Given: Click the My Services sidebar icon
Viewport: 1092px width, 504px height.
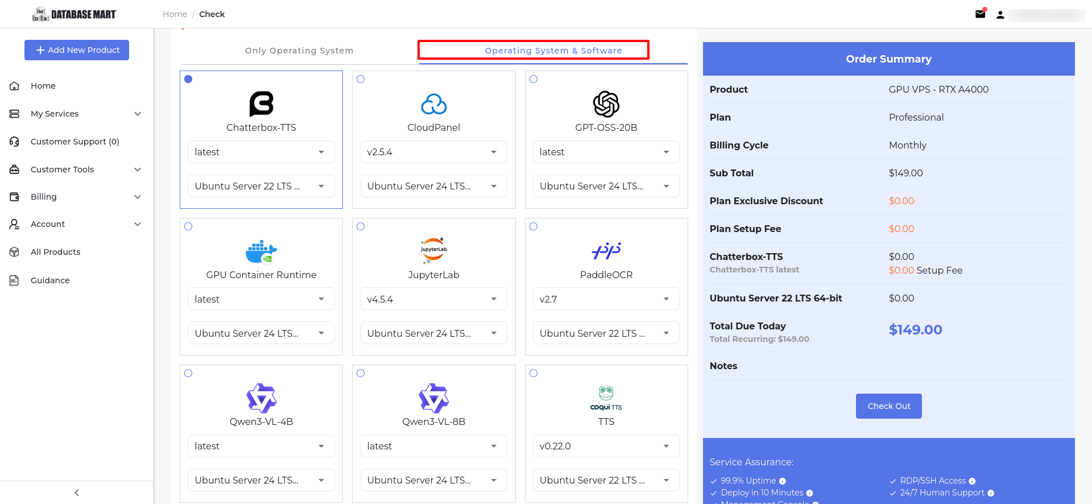Looking at the screenshot, I should [15, 114].
